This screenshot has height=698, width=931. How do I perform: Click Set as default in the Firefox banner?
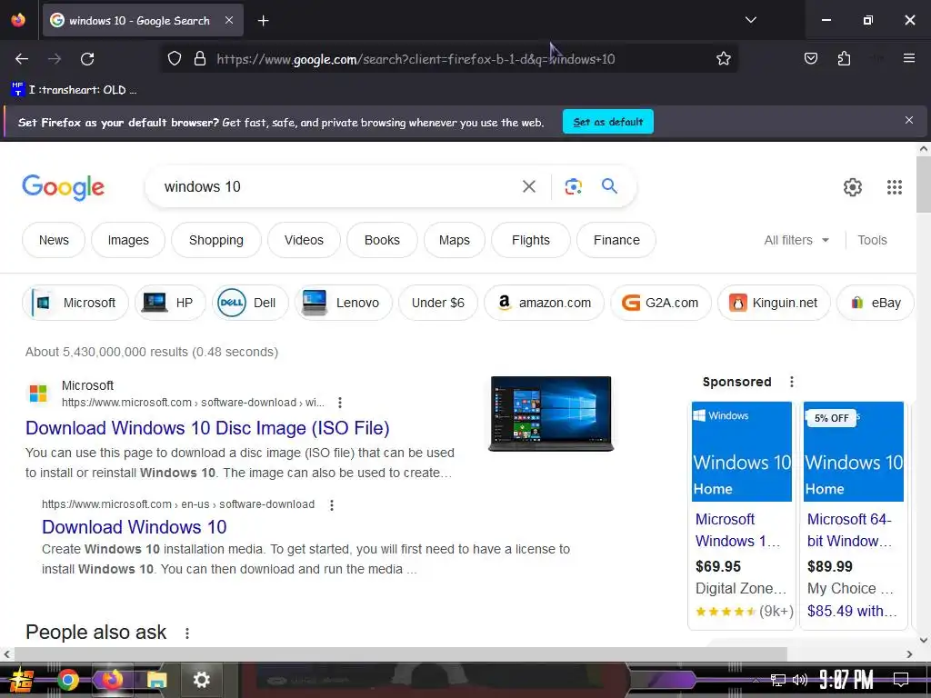coord(608,122)
